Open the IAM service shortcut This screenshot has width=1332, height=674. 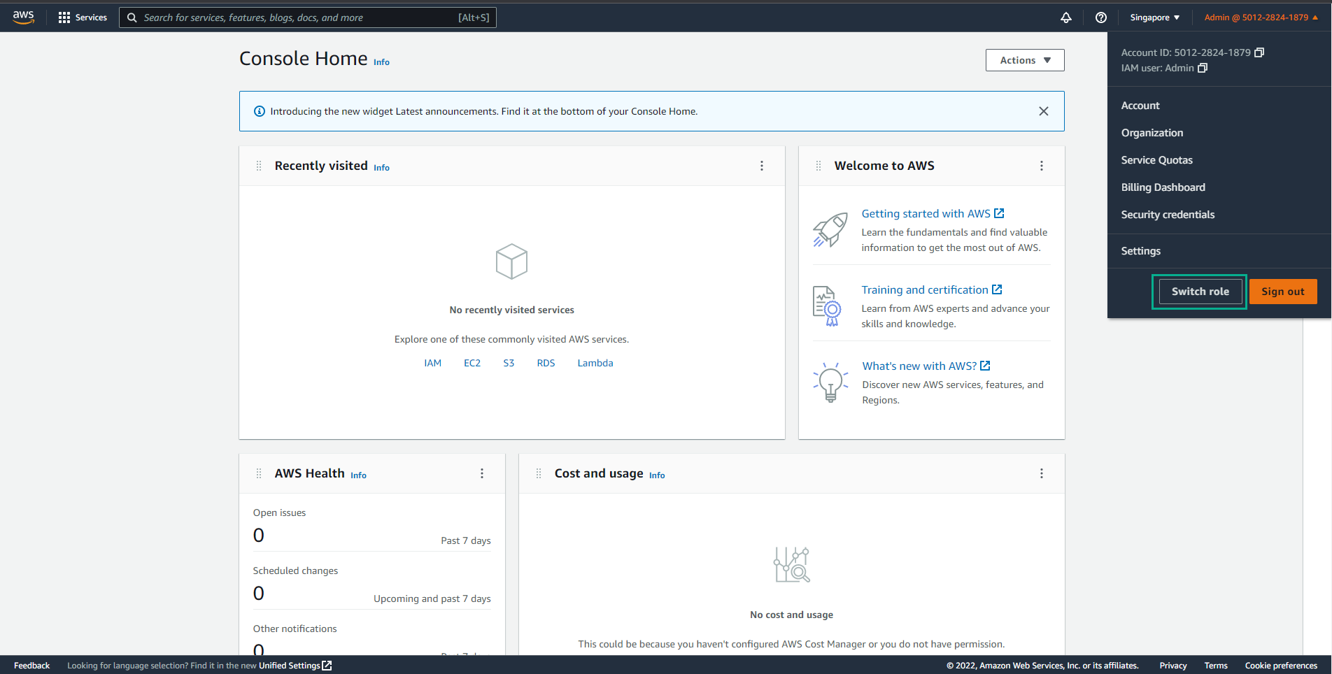432,363
